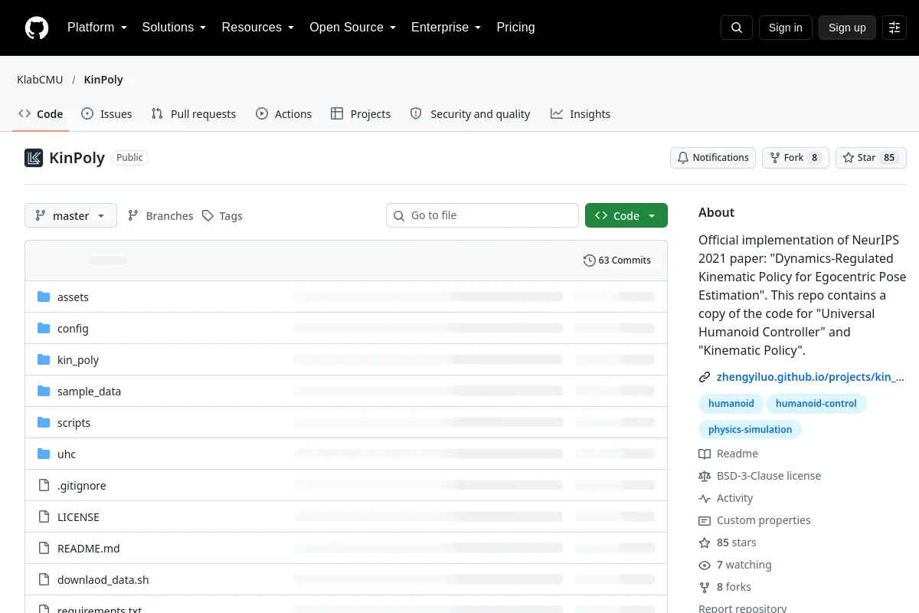Click the Go to file search field
Viewport: 919px width, 613px height.
tap(482, 215)
